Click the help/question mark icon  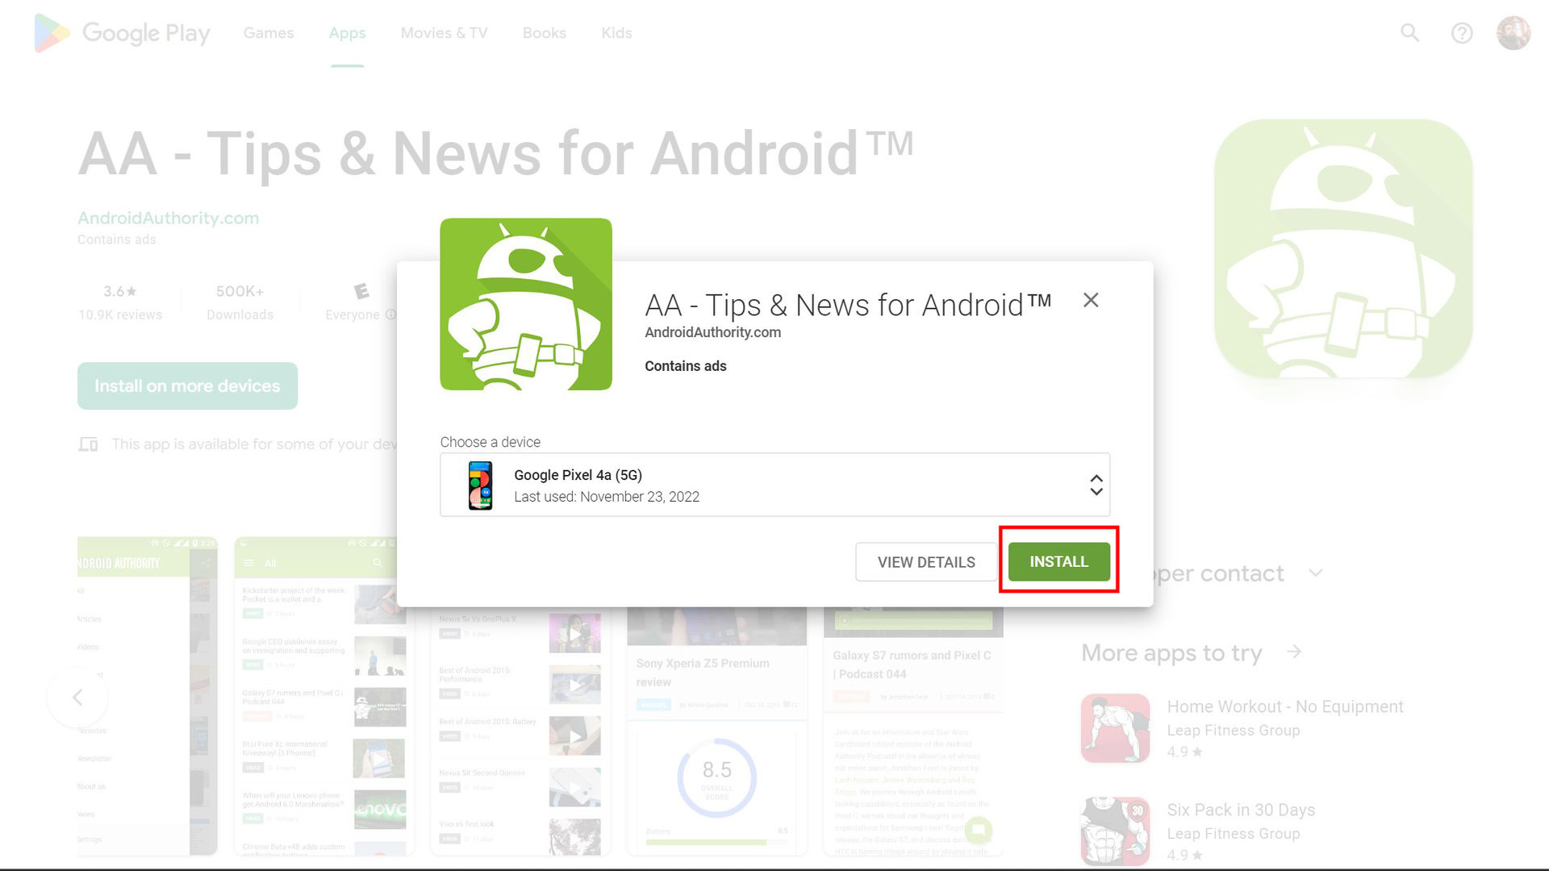1463,33
